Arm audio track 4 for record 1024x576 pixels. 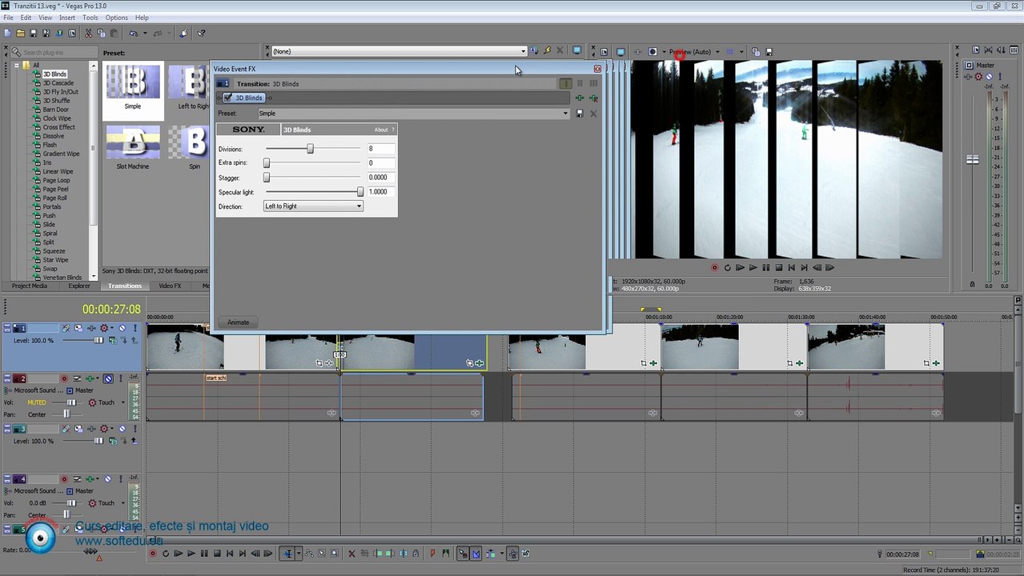pos(64,479)
